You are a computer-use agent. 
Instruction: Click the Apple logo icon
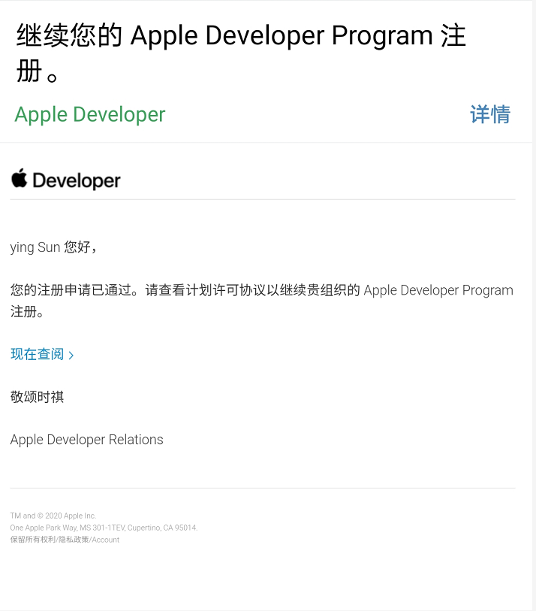(x=19, y=178)
